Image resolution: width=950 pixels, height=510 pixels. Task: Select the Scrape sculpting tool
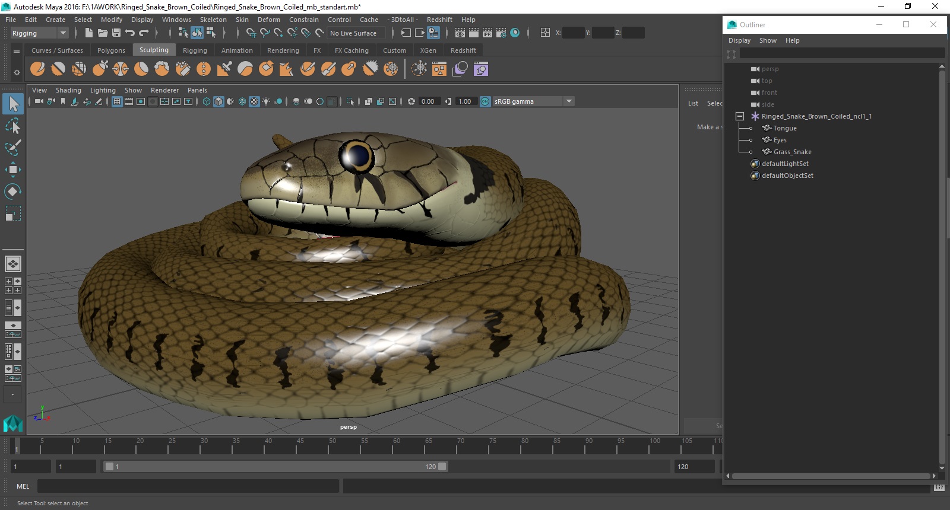point(266,69)
